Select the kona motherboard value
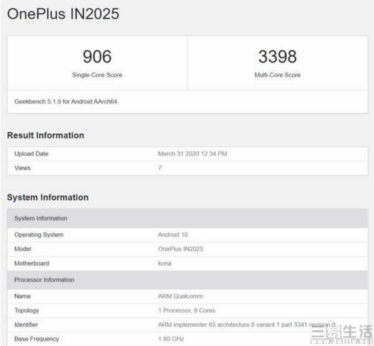 click(x=165, y=264)
